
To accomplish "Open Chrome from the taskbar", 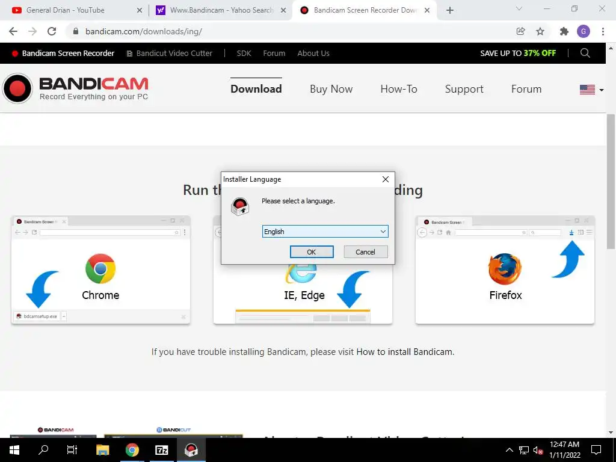I will 132,450.
